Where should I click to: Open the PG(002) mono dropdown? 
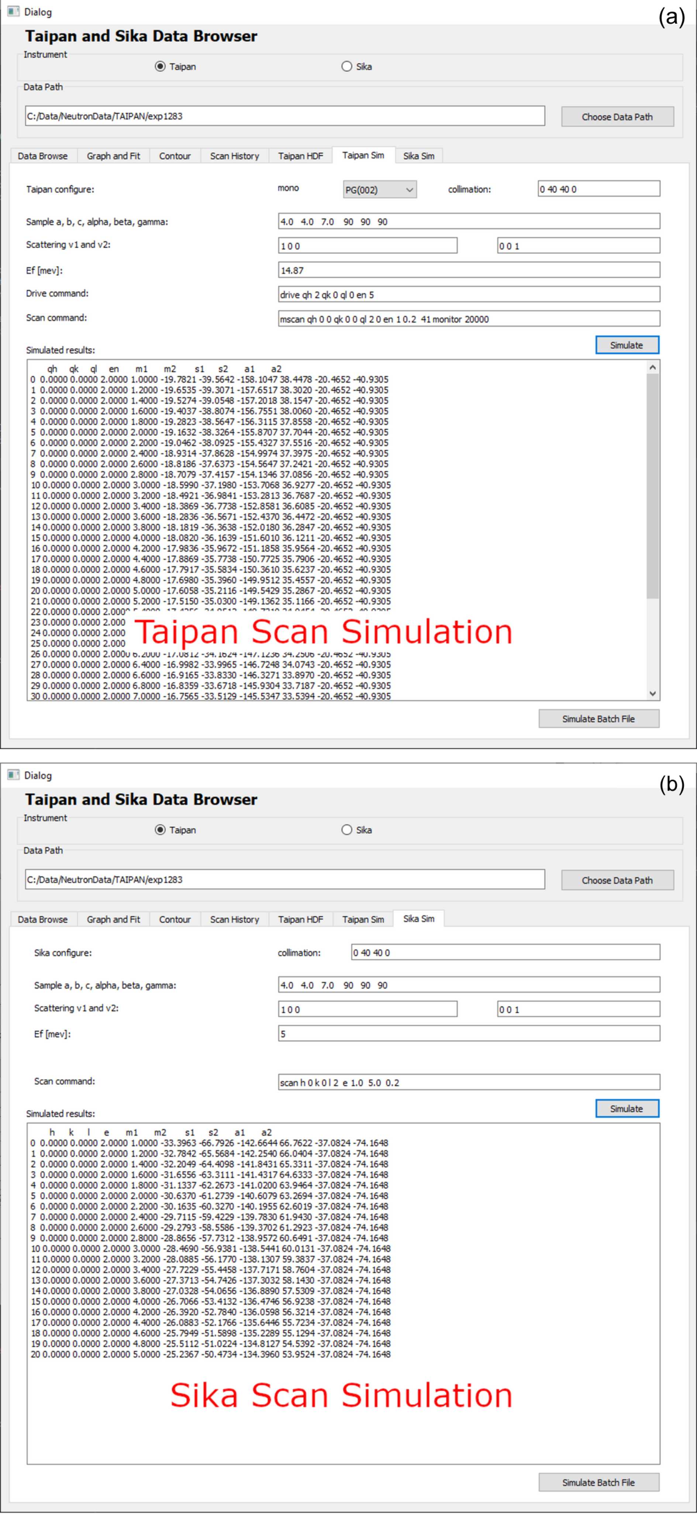click(380, 189)
